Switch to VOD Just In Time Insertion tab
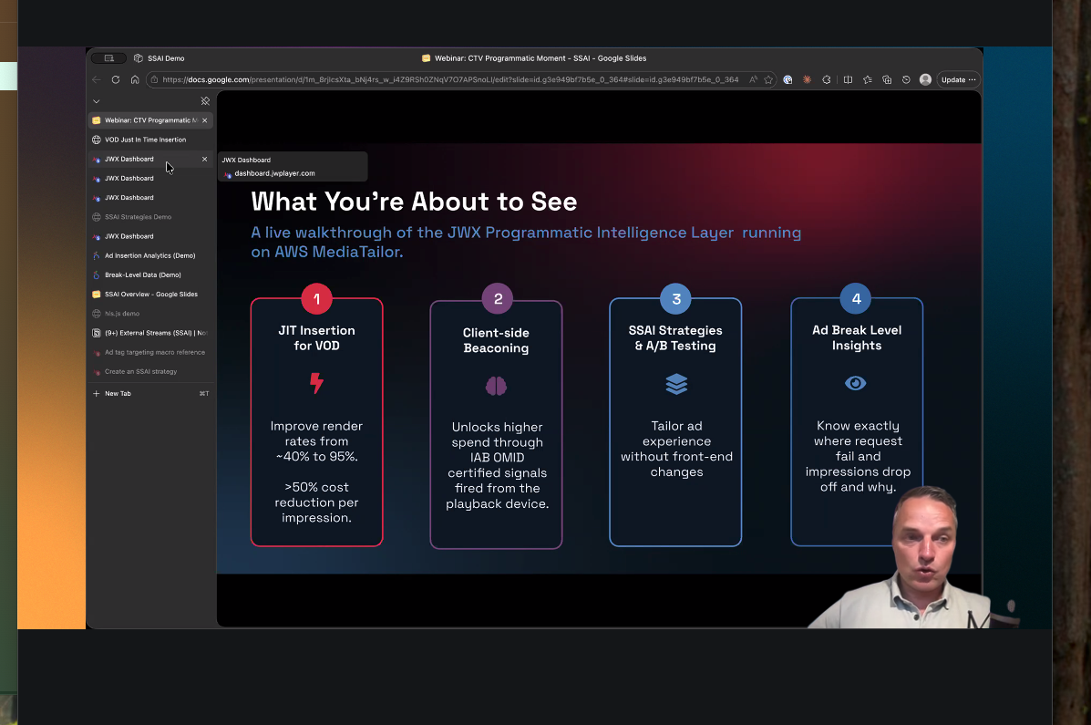Viewport: 1091px width, 725px height. [150, 140]
